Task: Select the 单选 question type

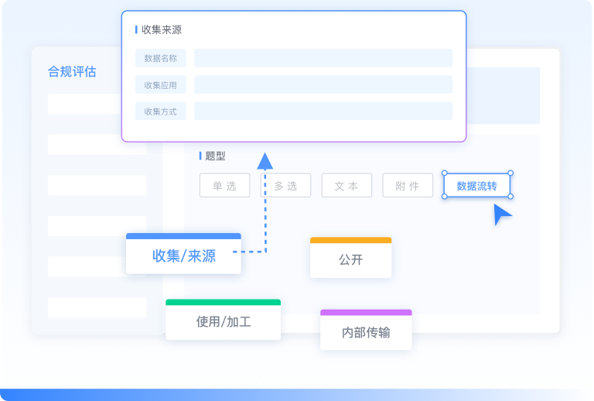Action: (x=224, y=186)
